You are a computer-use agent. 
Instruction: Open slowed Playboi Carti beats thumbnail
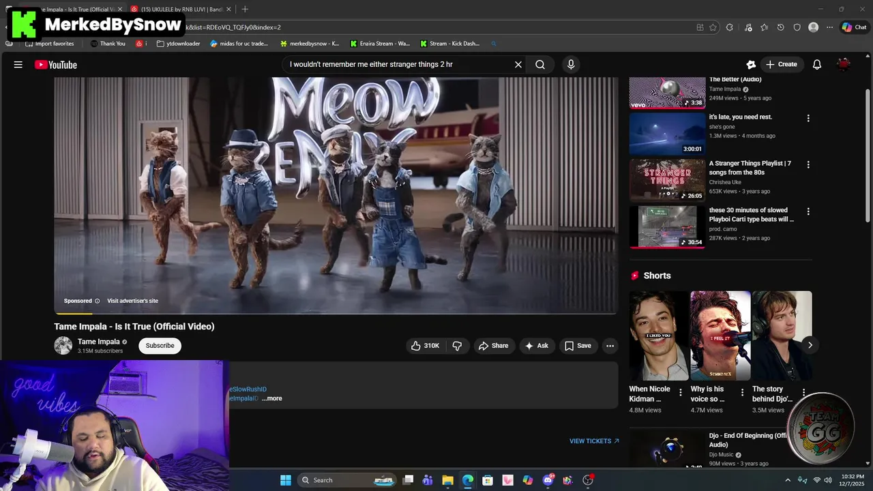click(x=667, y=227)
